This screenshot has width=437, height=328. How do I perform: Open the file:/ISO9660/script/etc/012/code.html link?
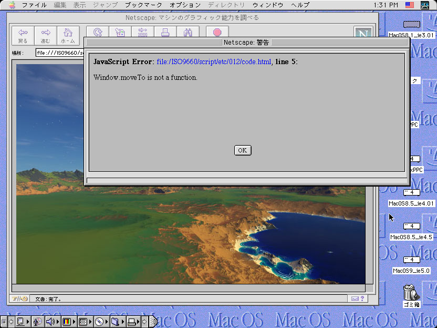point(214,61)
